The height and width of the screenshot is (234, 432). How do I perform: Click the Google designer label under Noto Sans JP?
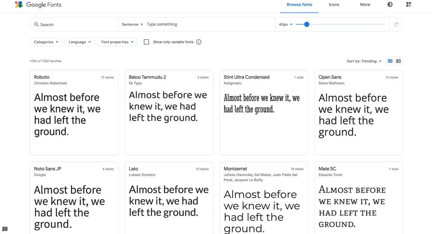pos(40,175)
